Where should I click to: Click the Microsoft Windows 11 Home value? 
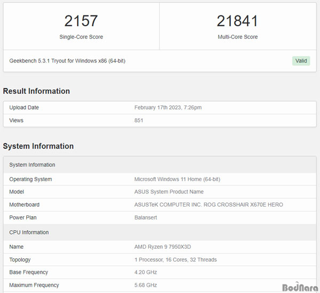[177, 179]
